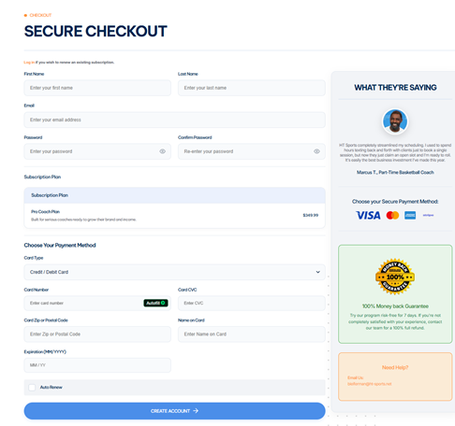
Task: Click the Create Account button
Action: (x=175, y=411)
